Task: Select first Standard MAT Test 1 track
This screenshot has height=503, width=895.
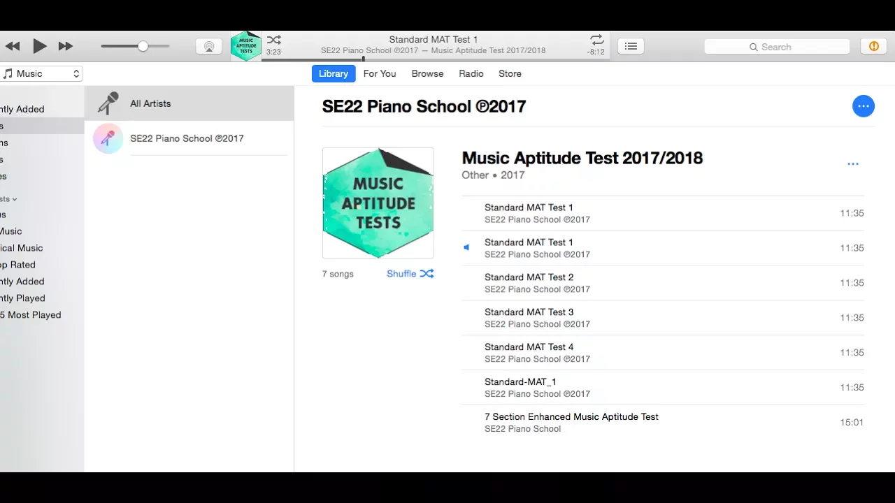Action: click(663, 213)
